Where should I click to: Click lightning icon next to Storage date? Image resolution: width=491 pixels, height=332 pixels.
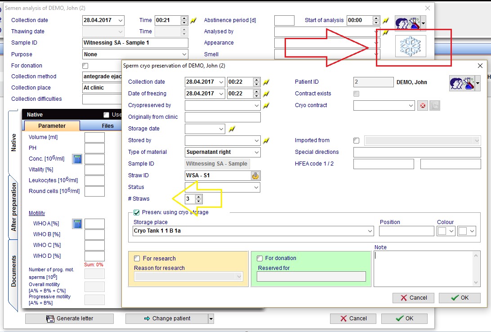[232, 129]
